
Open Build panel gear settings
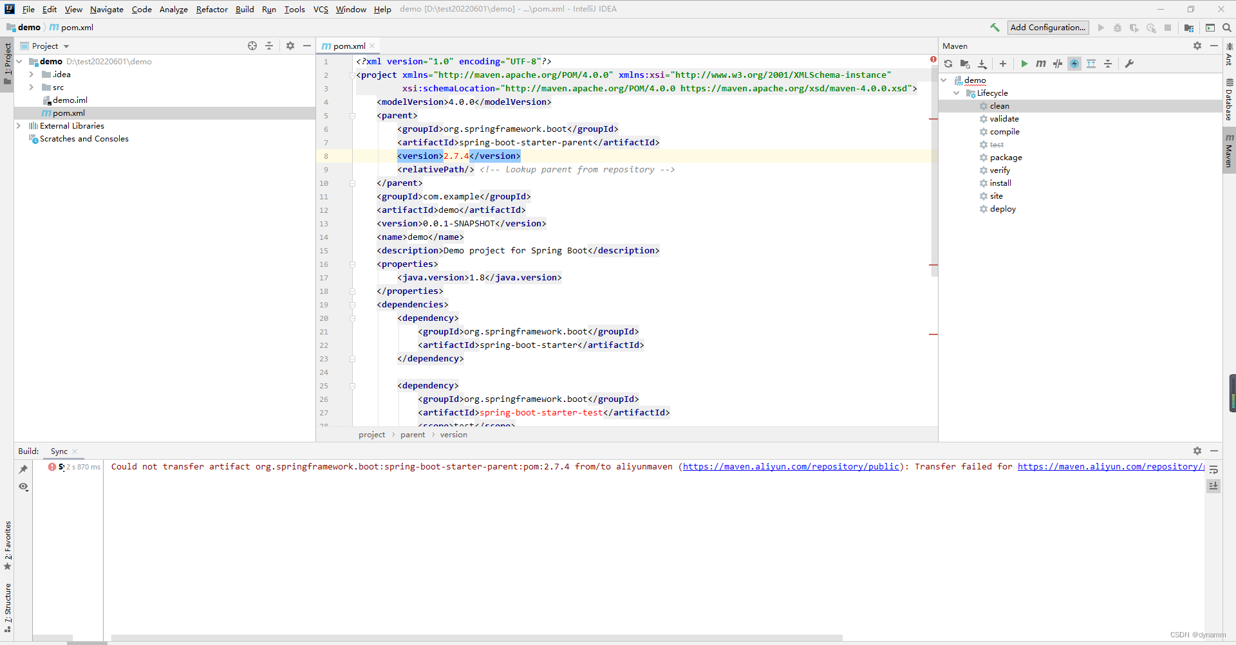point(1197,451)
